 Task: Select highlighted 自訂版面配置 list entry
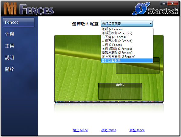(127, 61)
